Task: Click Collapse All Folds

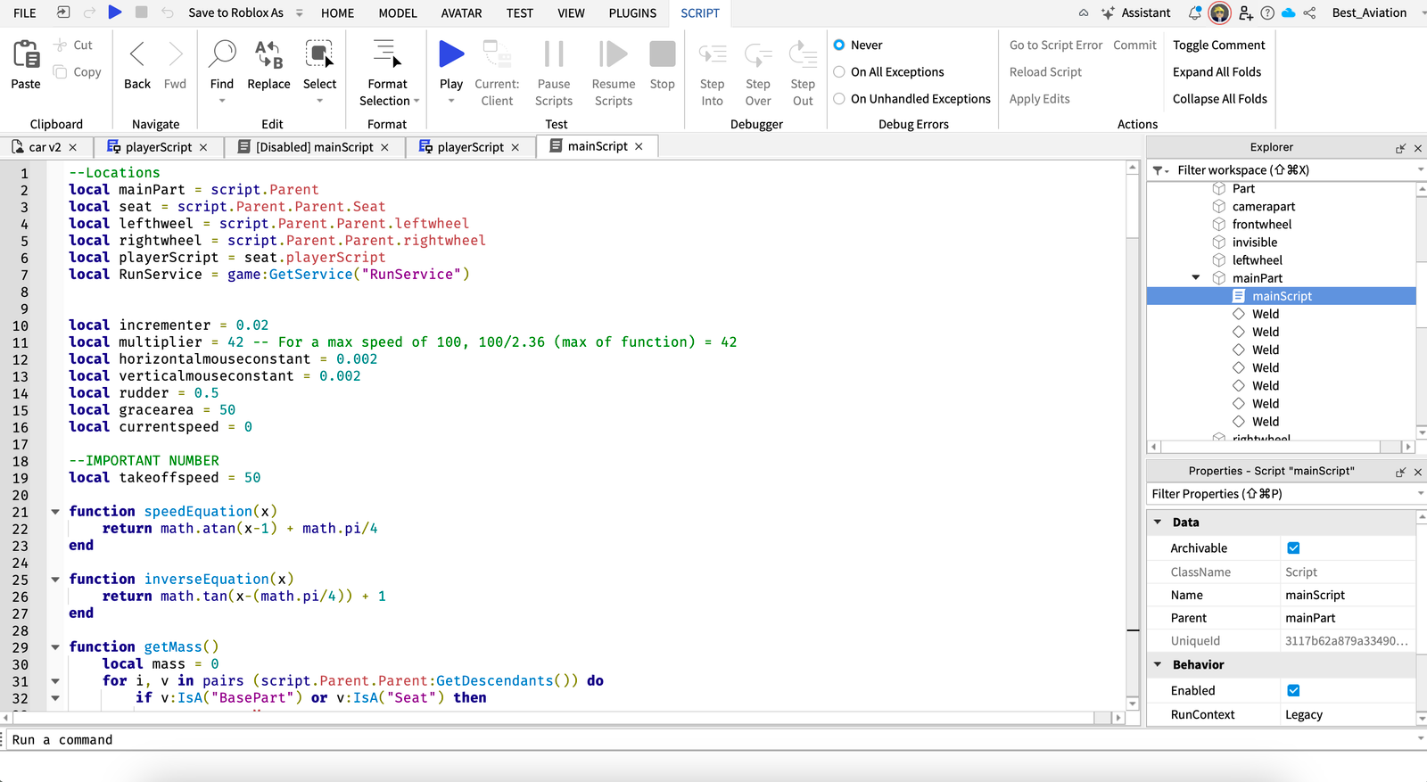Action: pyautogui.click(x=1219, y=98)
